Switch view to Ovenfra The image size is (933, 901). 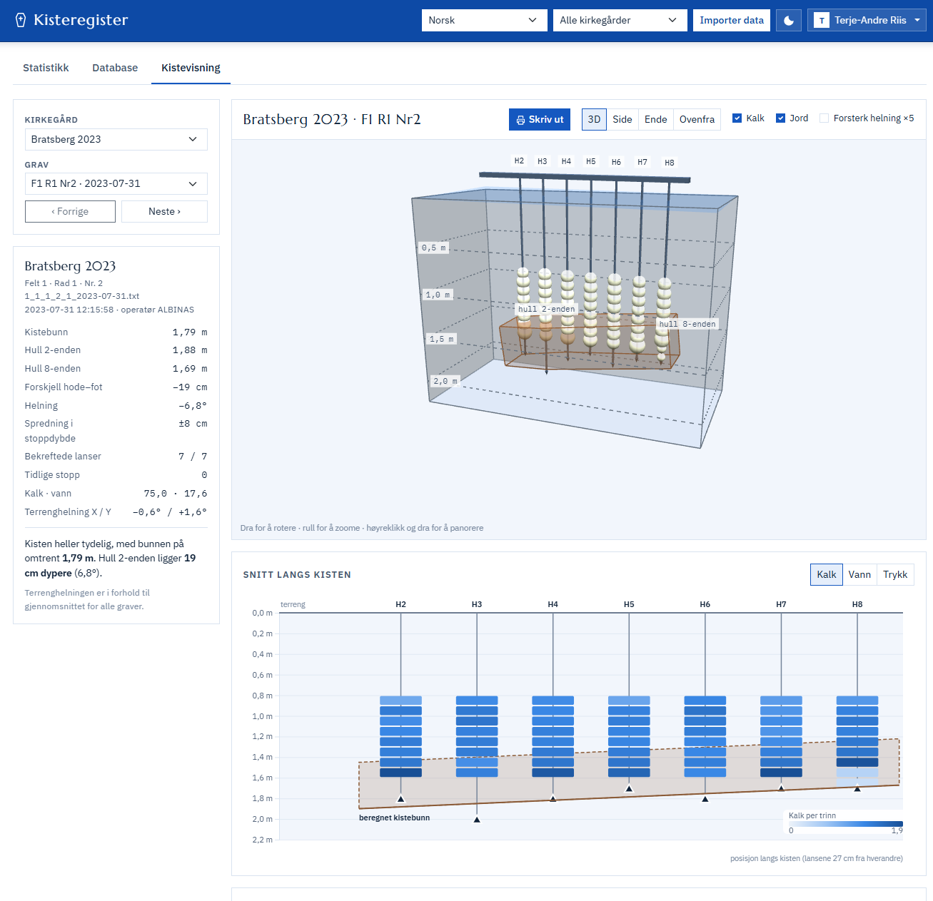[x=697, y=119]
